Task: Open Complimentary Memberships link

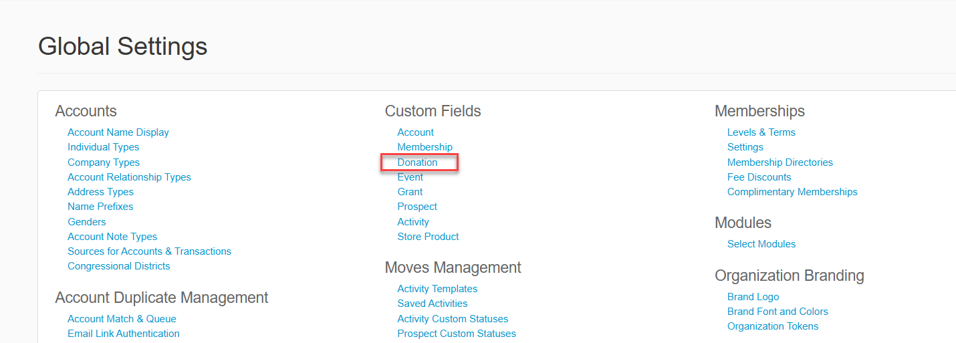Action: pyautogui.click(x=792, y=192)
